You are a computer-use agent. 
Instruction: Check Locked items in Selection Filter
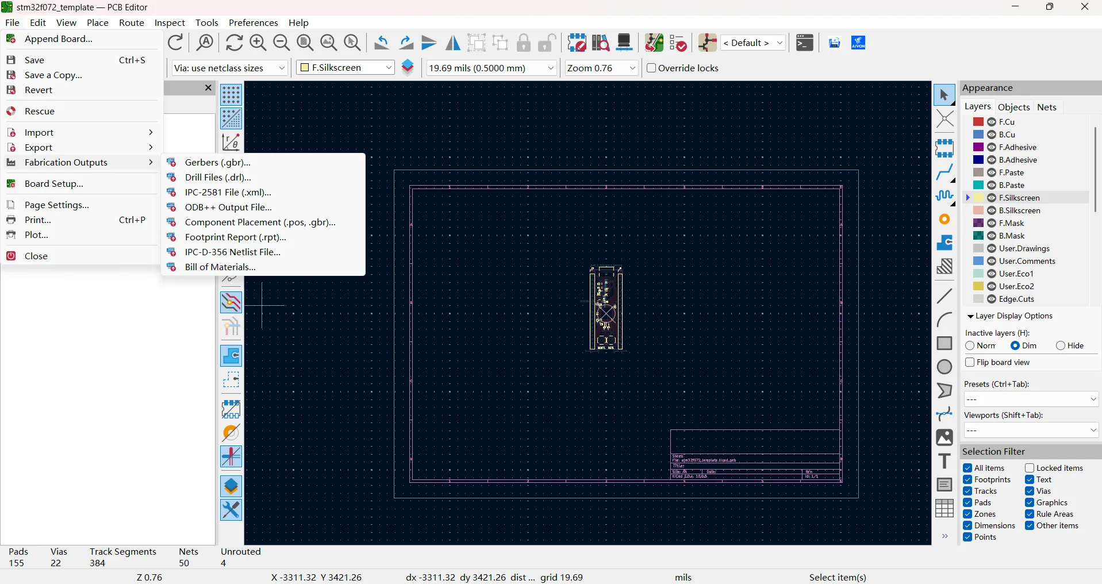pos(1030,468)
